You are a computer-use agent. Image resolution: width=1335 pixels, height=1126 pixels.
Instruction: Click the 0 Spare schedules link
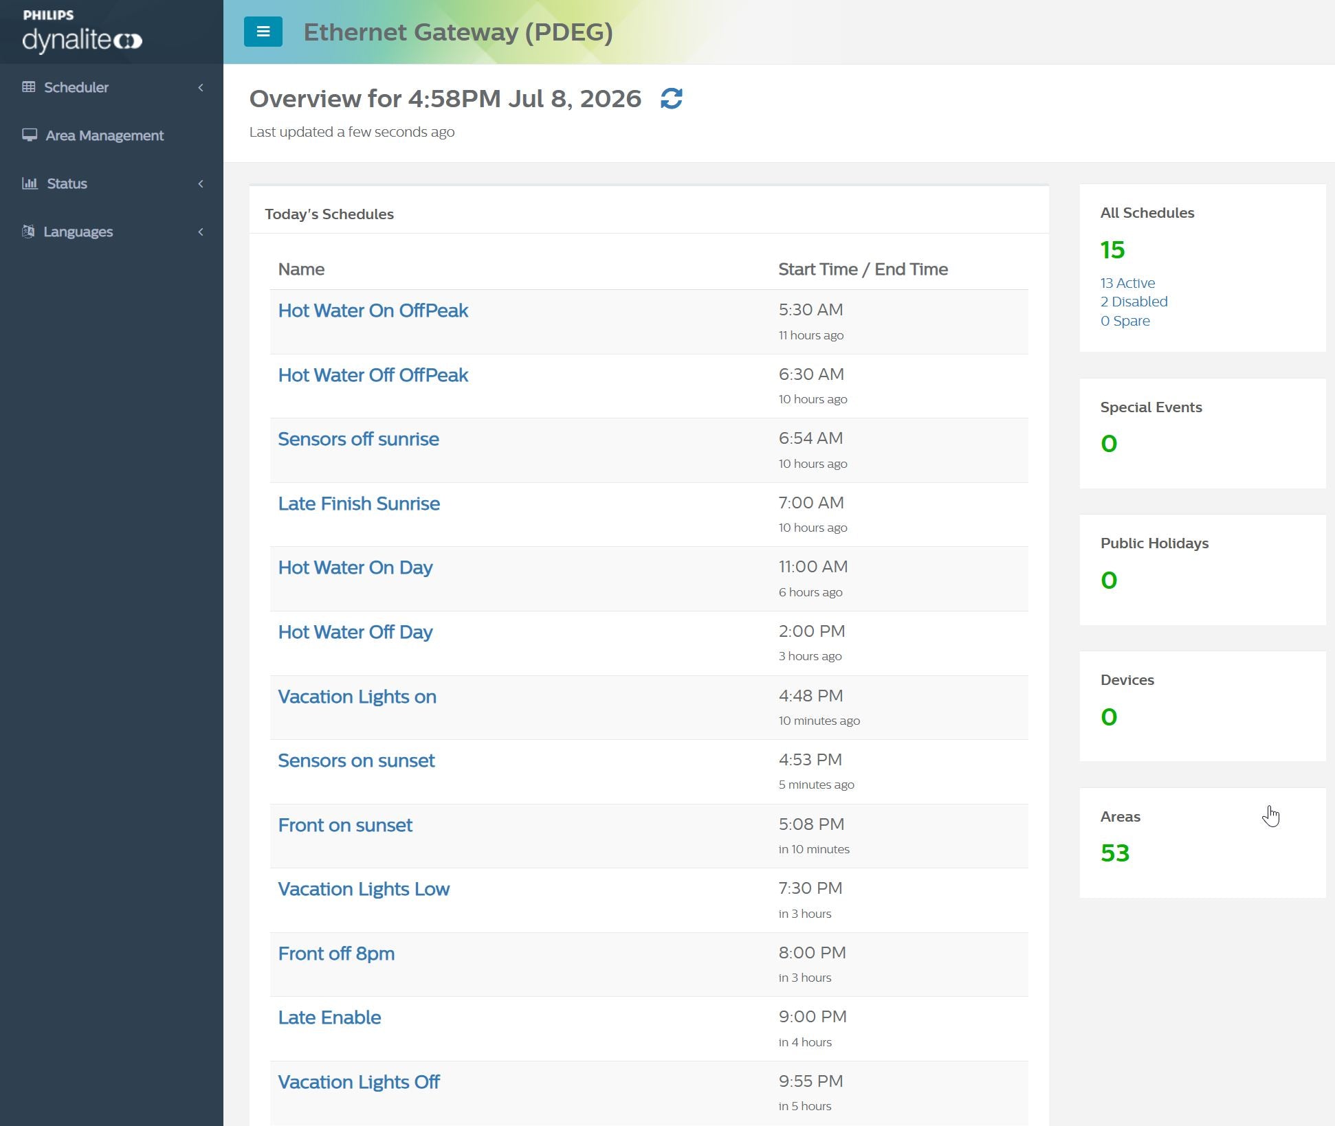(1125, 321)
